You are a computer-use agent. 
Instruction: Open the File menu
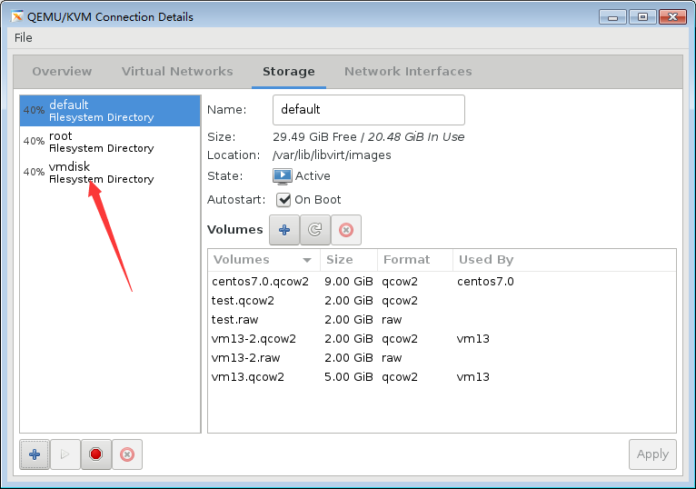[x=23, y=38]
